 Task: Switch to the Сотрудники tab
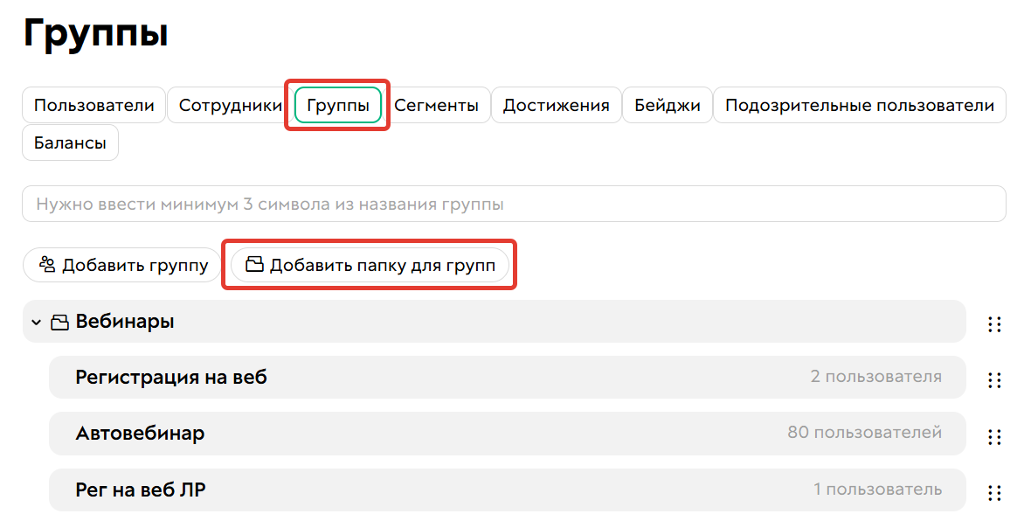pos(226,104)
